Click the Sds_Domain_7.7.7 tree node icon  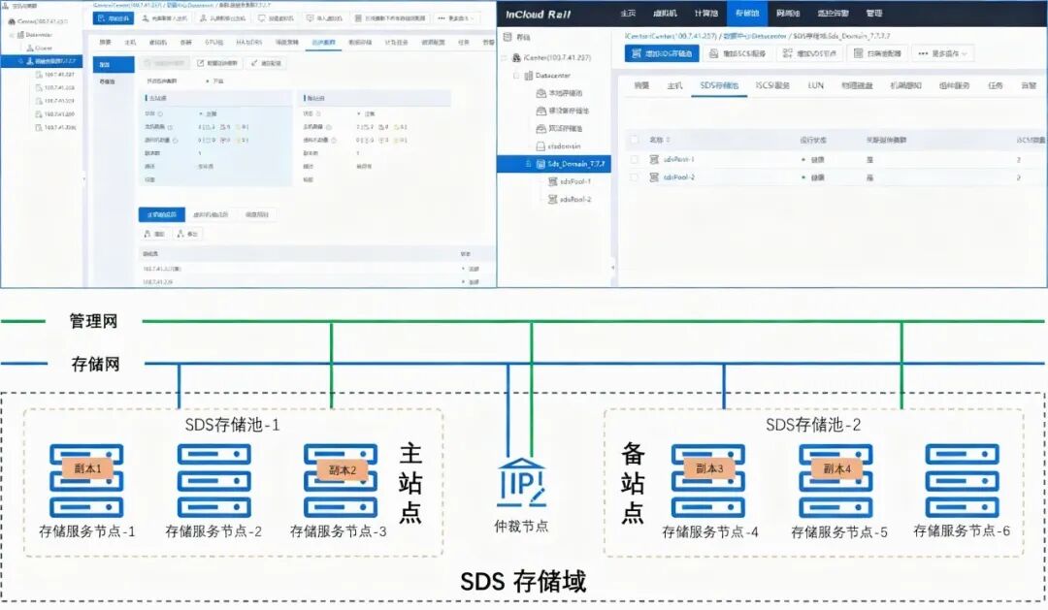(x=540, y=164)
